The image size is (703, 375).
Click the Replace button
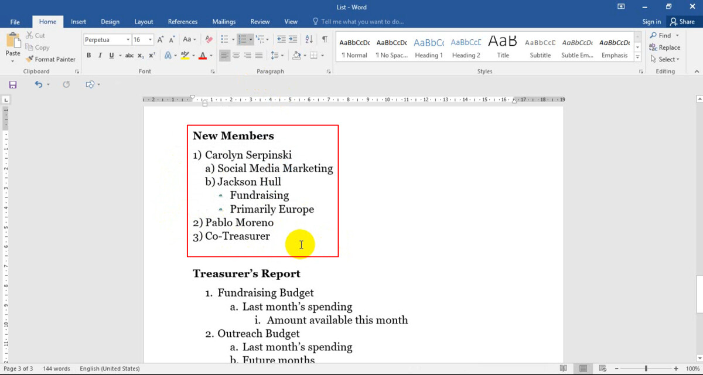[664, 47]
